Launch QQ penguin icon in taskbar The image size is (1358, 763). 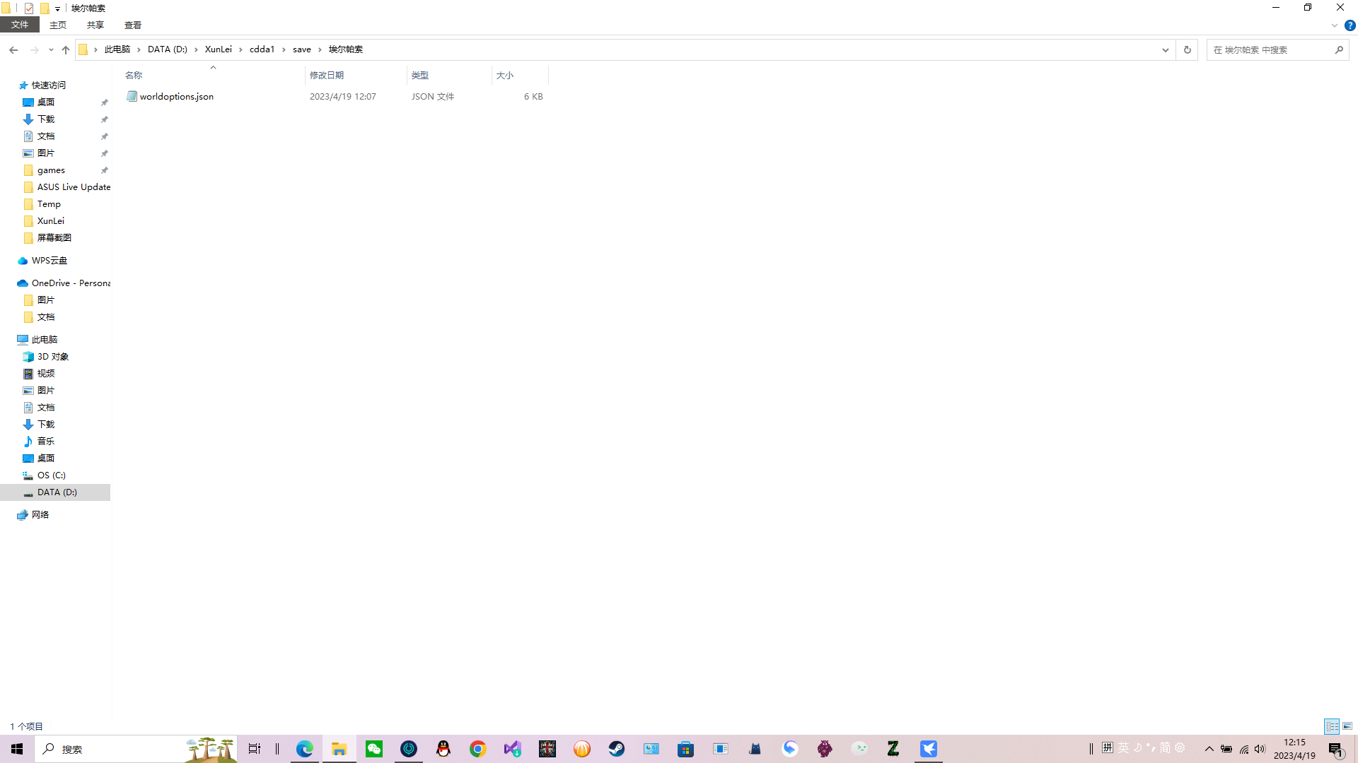(x=443, y=749)
